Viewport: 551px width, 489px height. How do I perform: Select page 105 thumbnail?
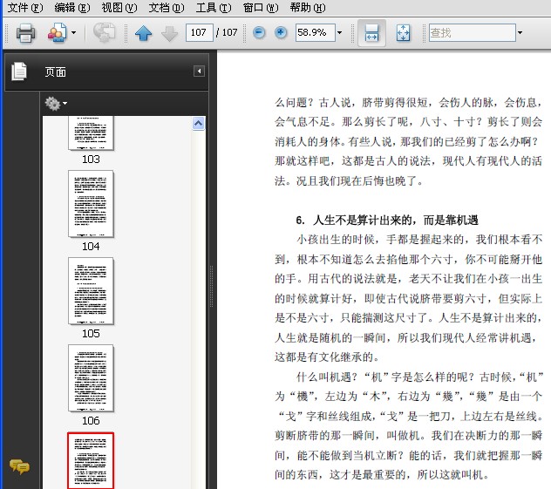[91, 291]
